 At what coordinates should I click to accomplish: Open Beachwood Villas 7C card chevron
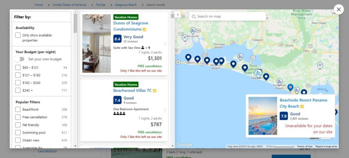point(165,110)
